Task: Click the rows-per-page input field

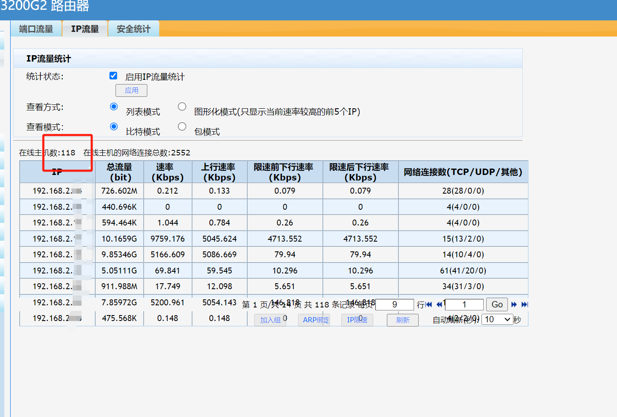Action: coord(394,304)
